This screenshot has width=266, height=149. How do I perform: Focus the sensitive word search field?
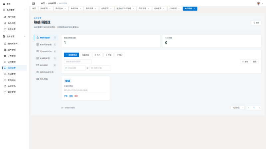[78, 62]
